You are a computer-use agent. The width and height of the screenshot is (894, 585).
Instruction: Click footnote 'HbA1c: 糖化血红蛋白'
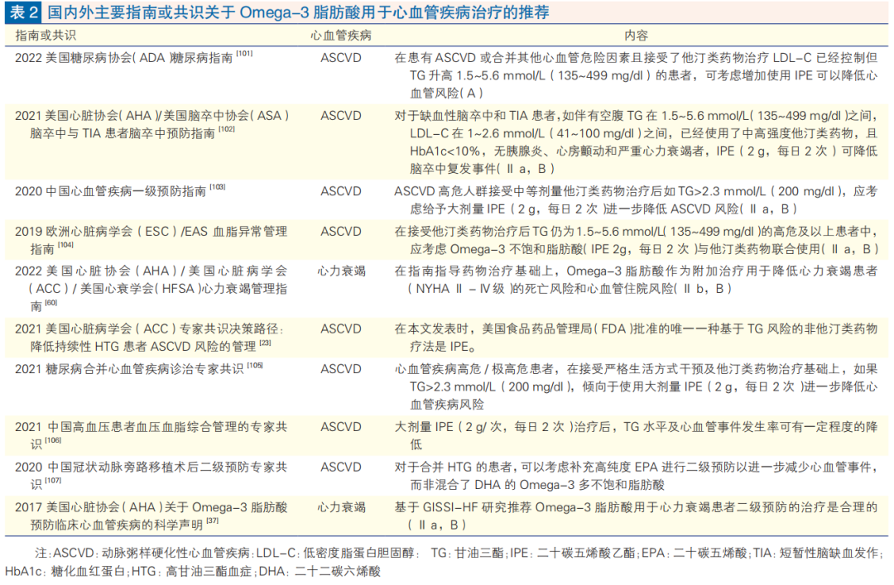click(67, 571)
